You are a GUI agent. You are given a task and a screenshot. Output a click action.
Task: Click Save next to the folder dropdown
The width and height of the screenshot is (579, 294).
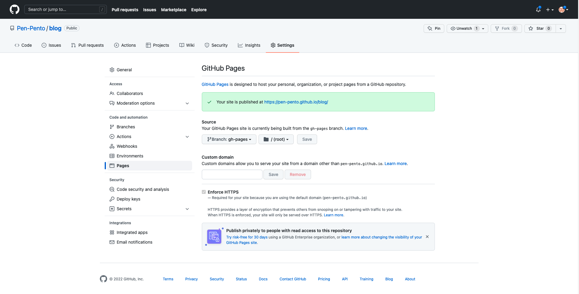(307, 139)
